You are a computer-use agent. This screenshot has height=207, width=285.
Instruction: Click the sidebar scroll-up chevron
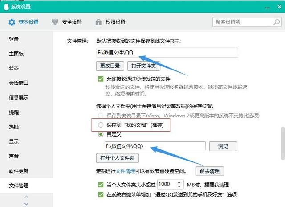coord(26,197)
